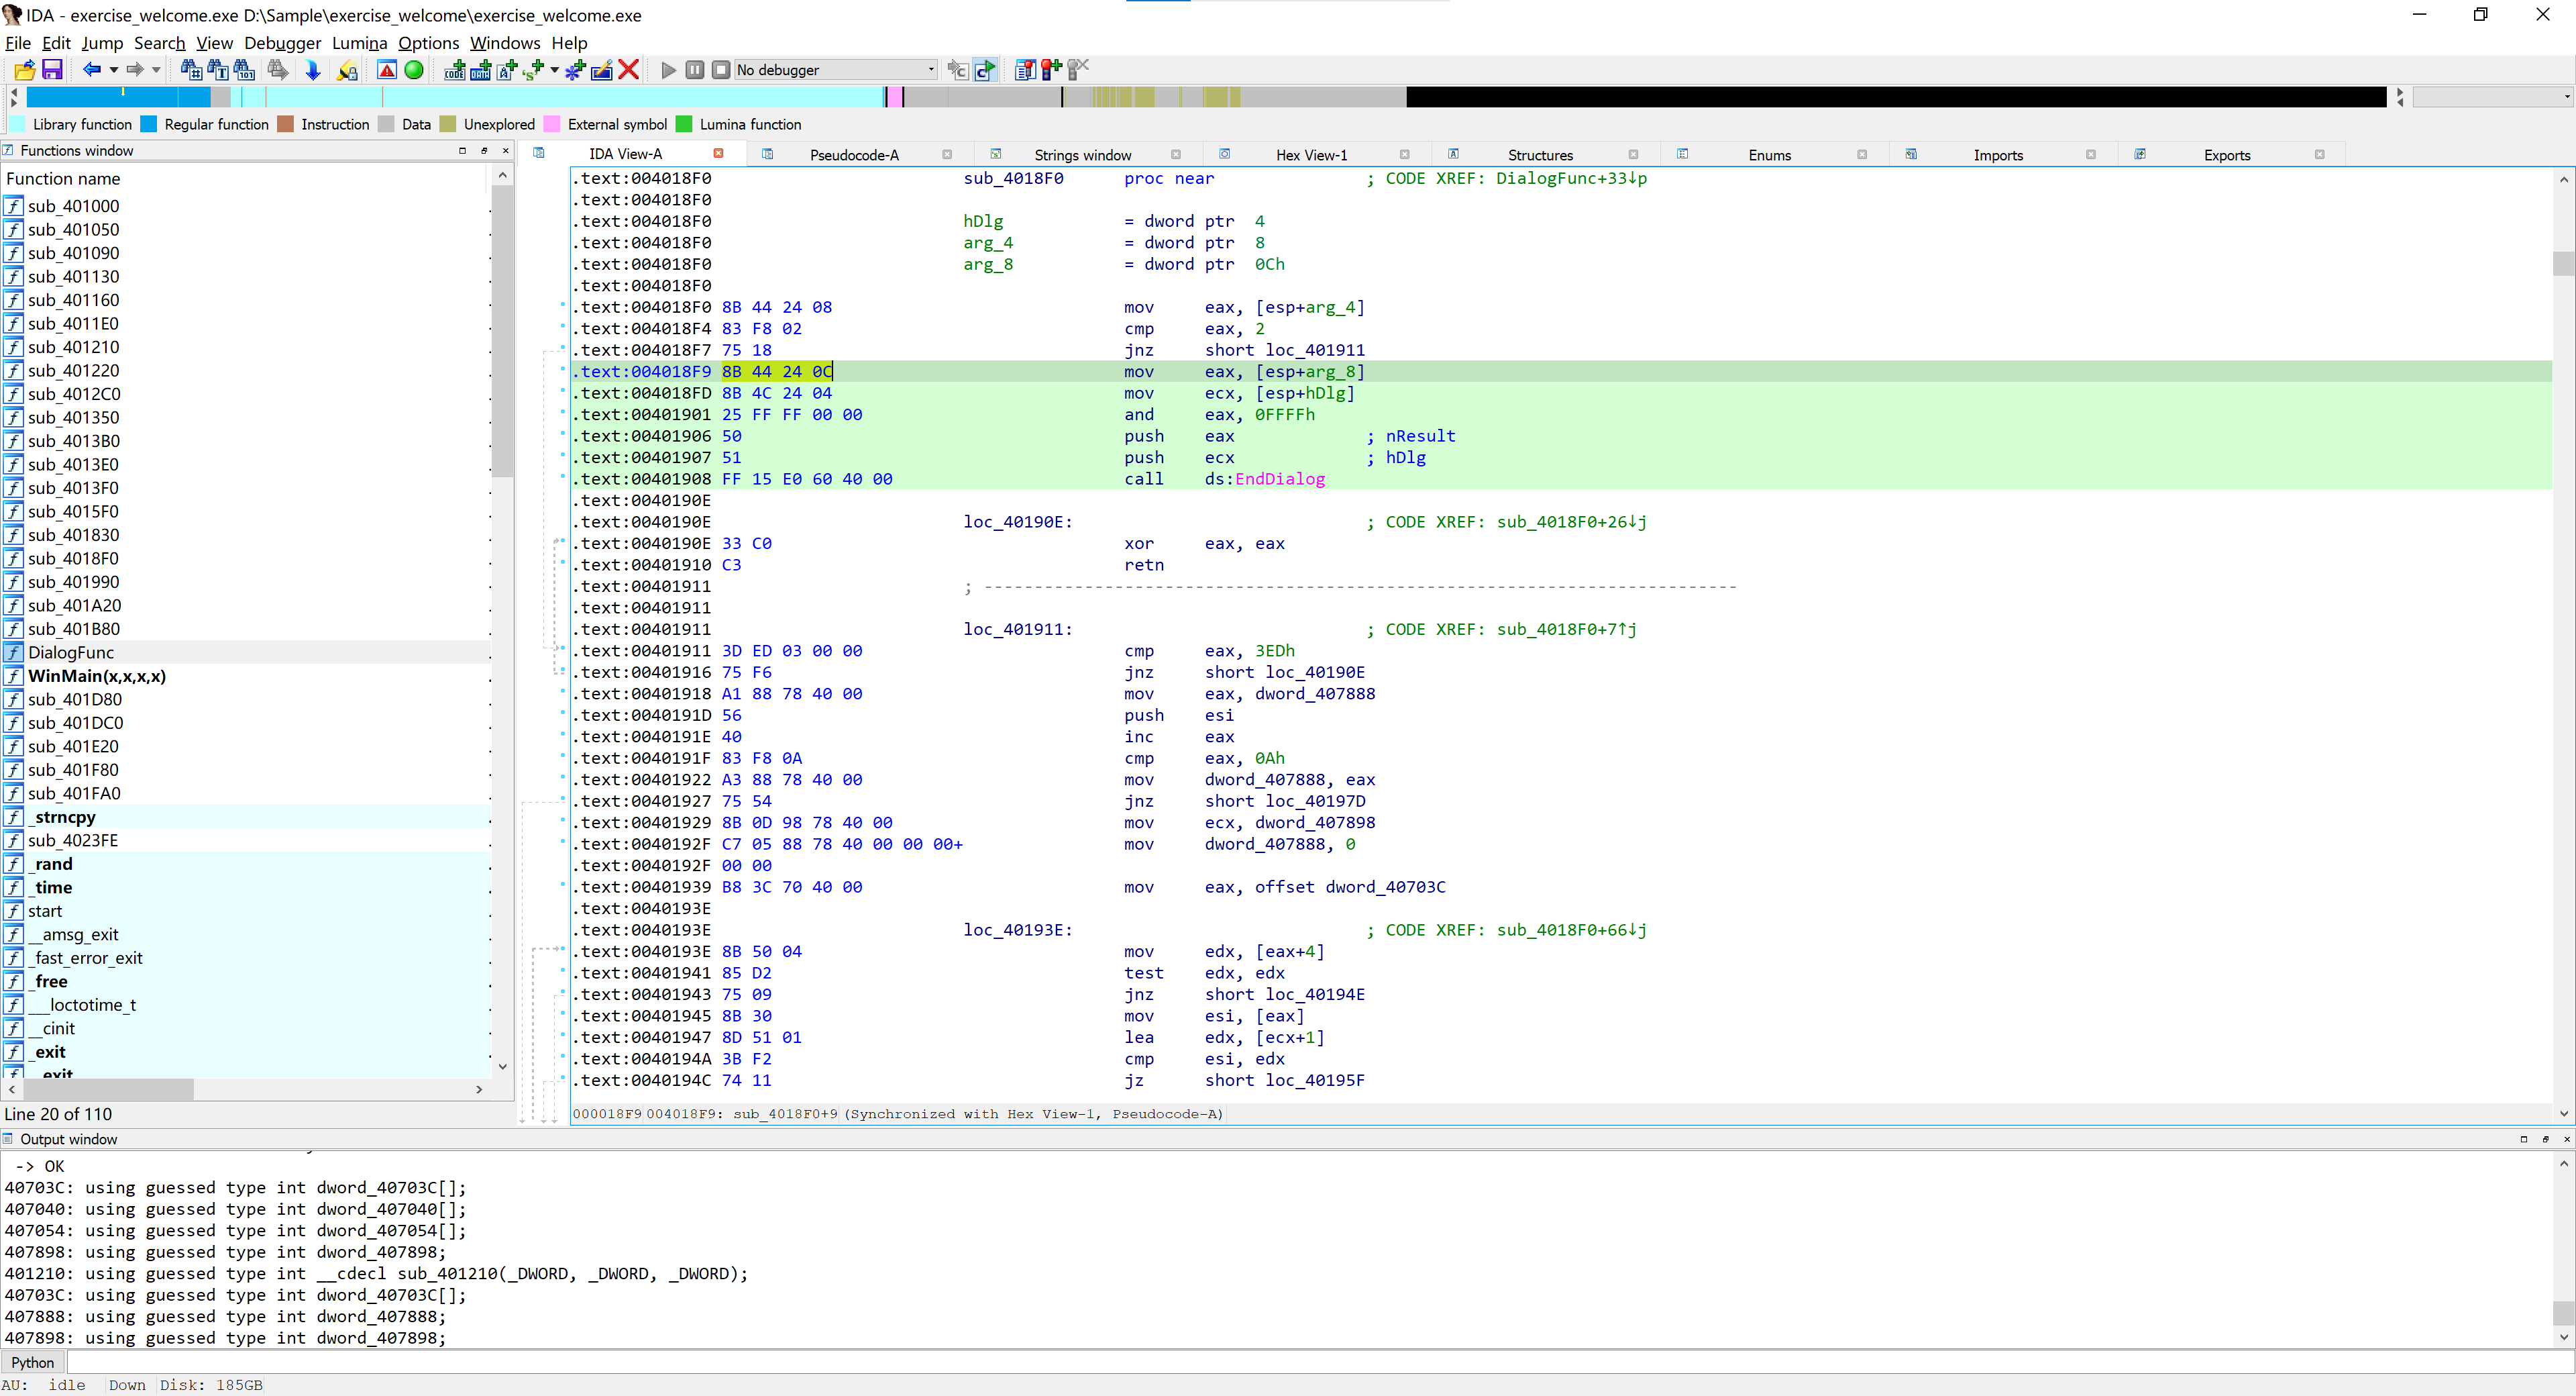
Task: Click the Python command input field
Action: (1320, 1362)
